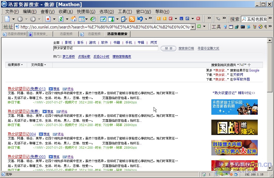274x178 pixels.
Task: Open the 选项(O) menu
Action: 107,12
